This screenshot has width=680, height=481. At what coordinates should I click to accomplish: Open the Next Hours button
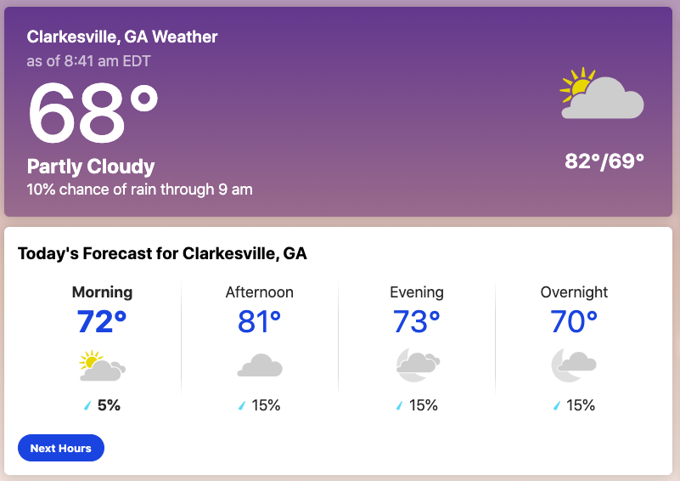[61, 448]
